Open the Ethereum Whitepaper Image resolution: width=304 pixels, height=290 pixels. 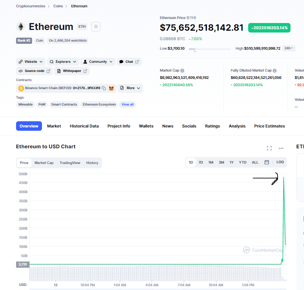coord(72,71)
